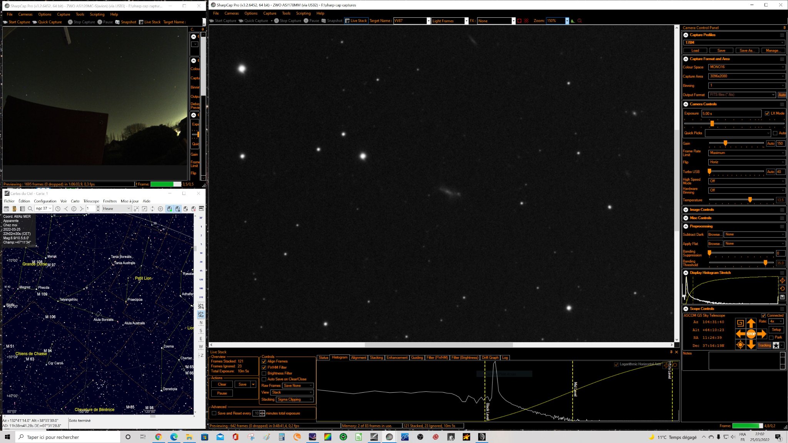
Task: Open Google Chrome from the taskbar
Action: coord(158,437)
